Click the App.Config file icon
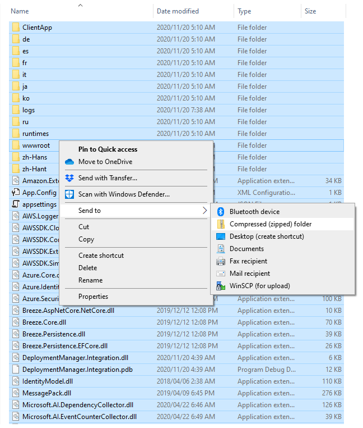363x428 pixels. [x=16, y=193]
